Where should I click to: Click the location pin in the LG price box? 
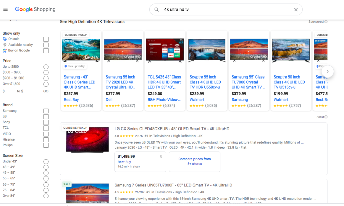pos(161,156)
